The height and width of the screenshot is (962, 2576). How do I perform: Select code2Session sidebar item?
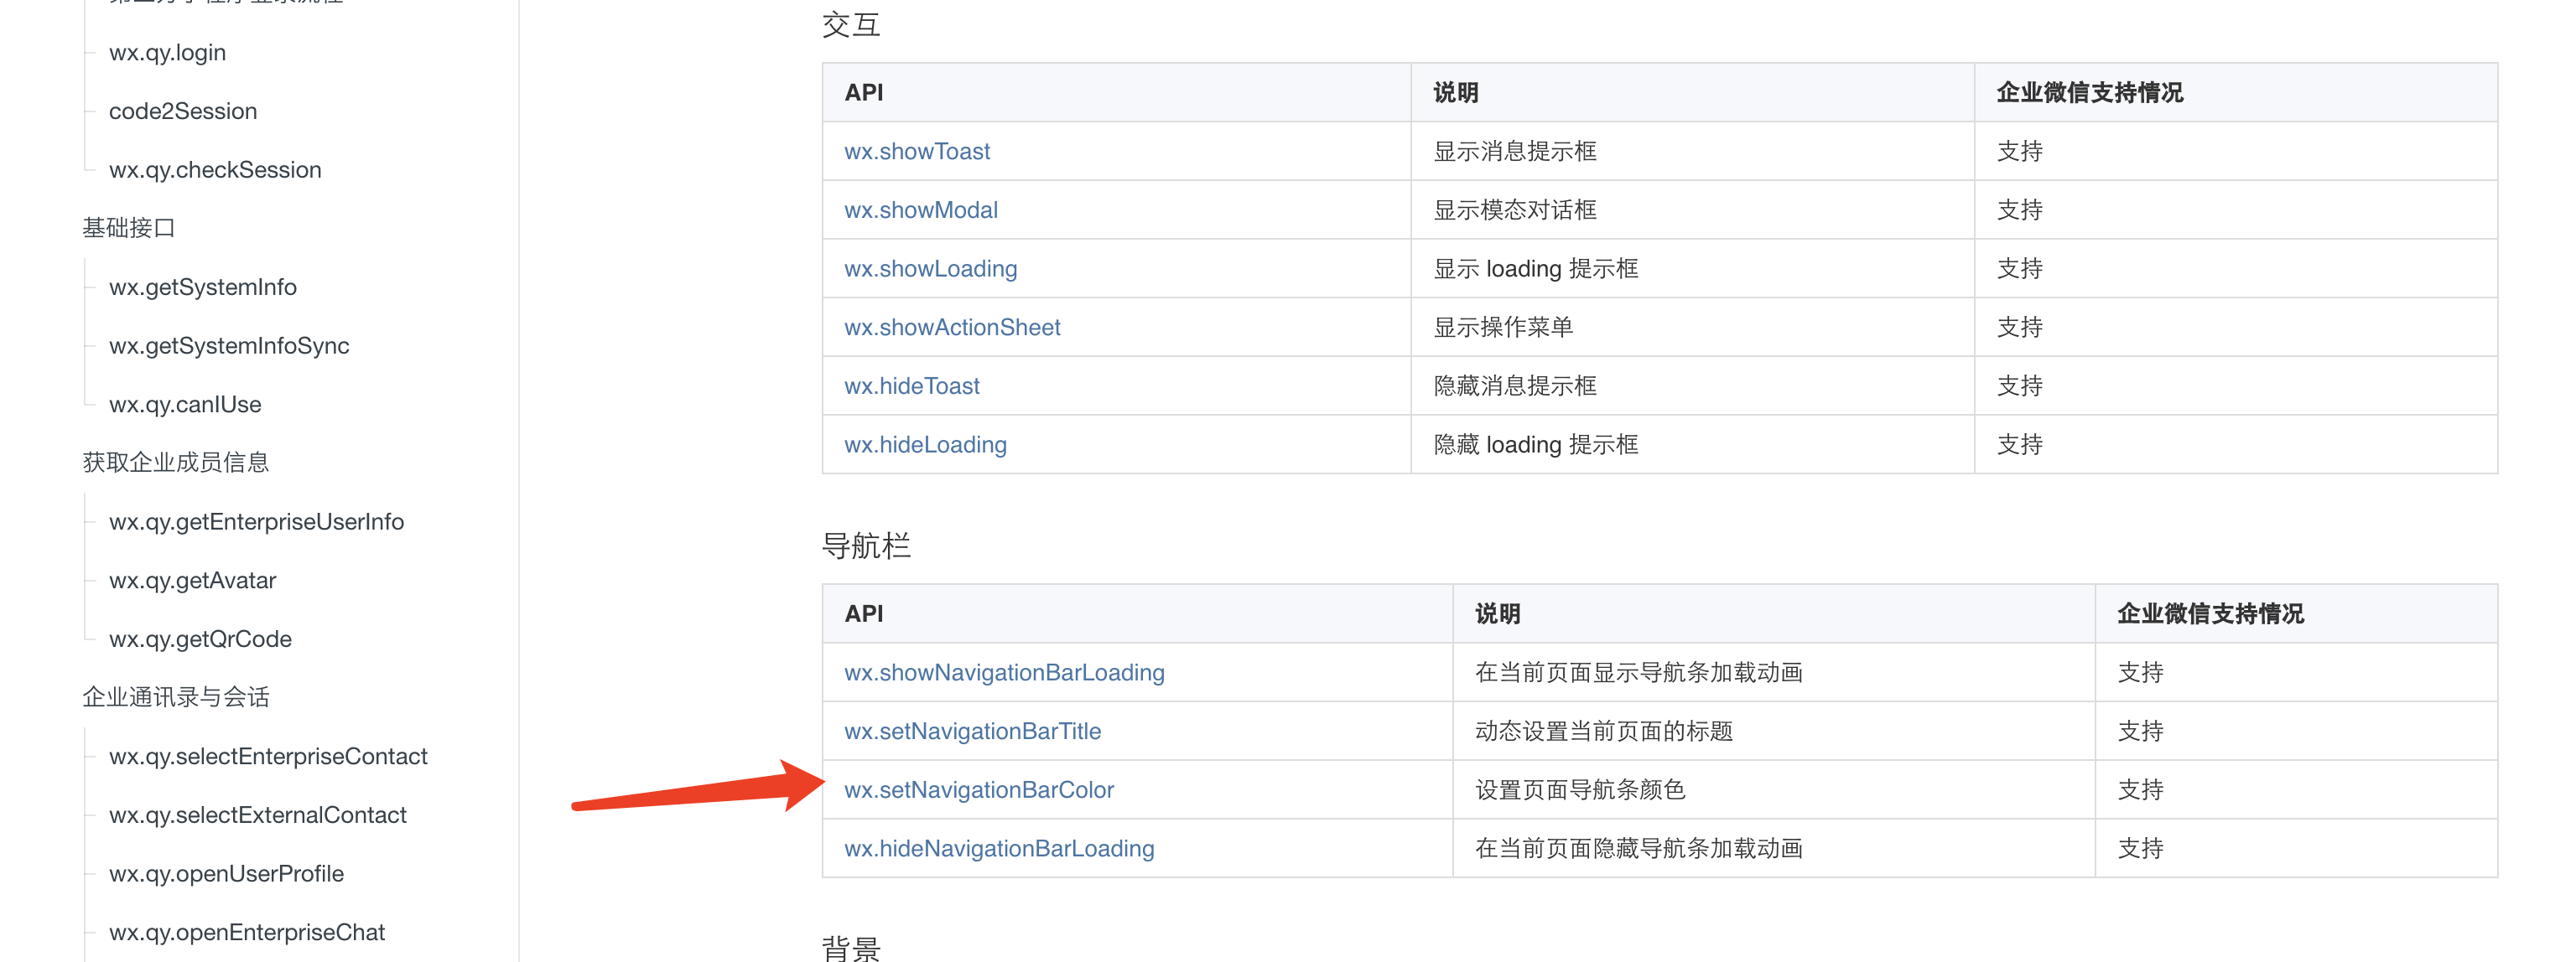(x=183, y=111)
